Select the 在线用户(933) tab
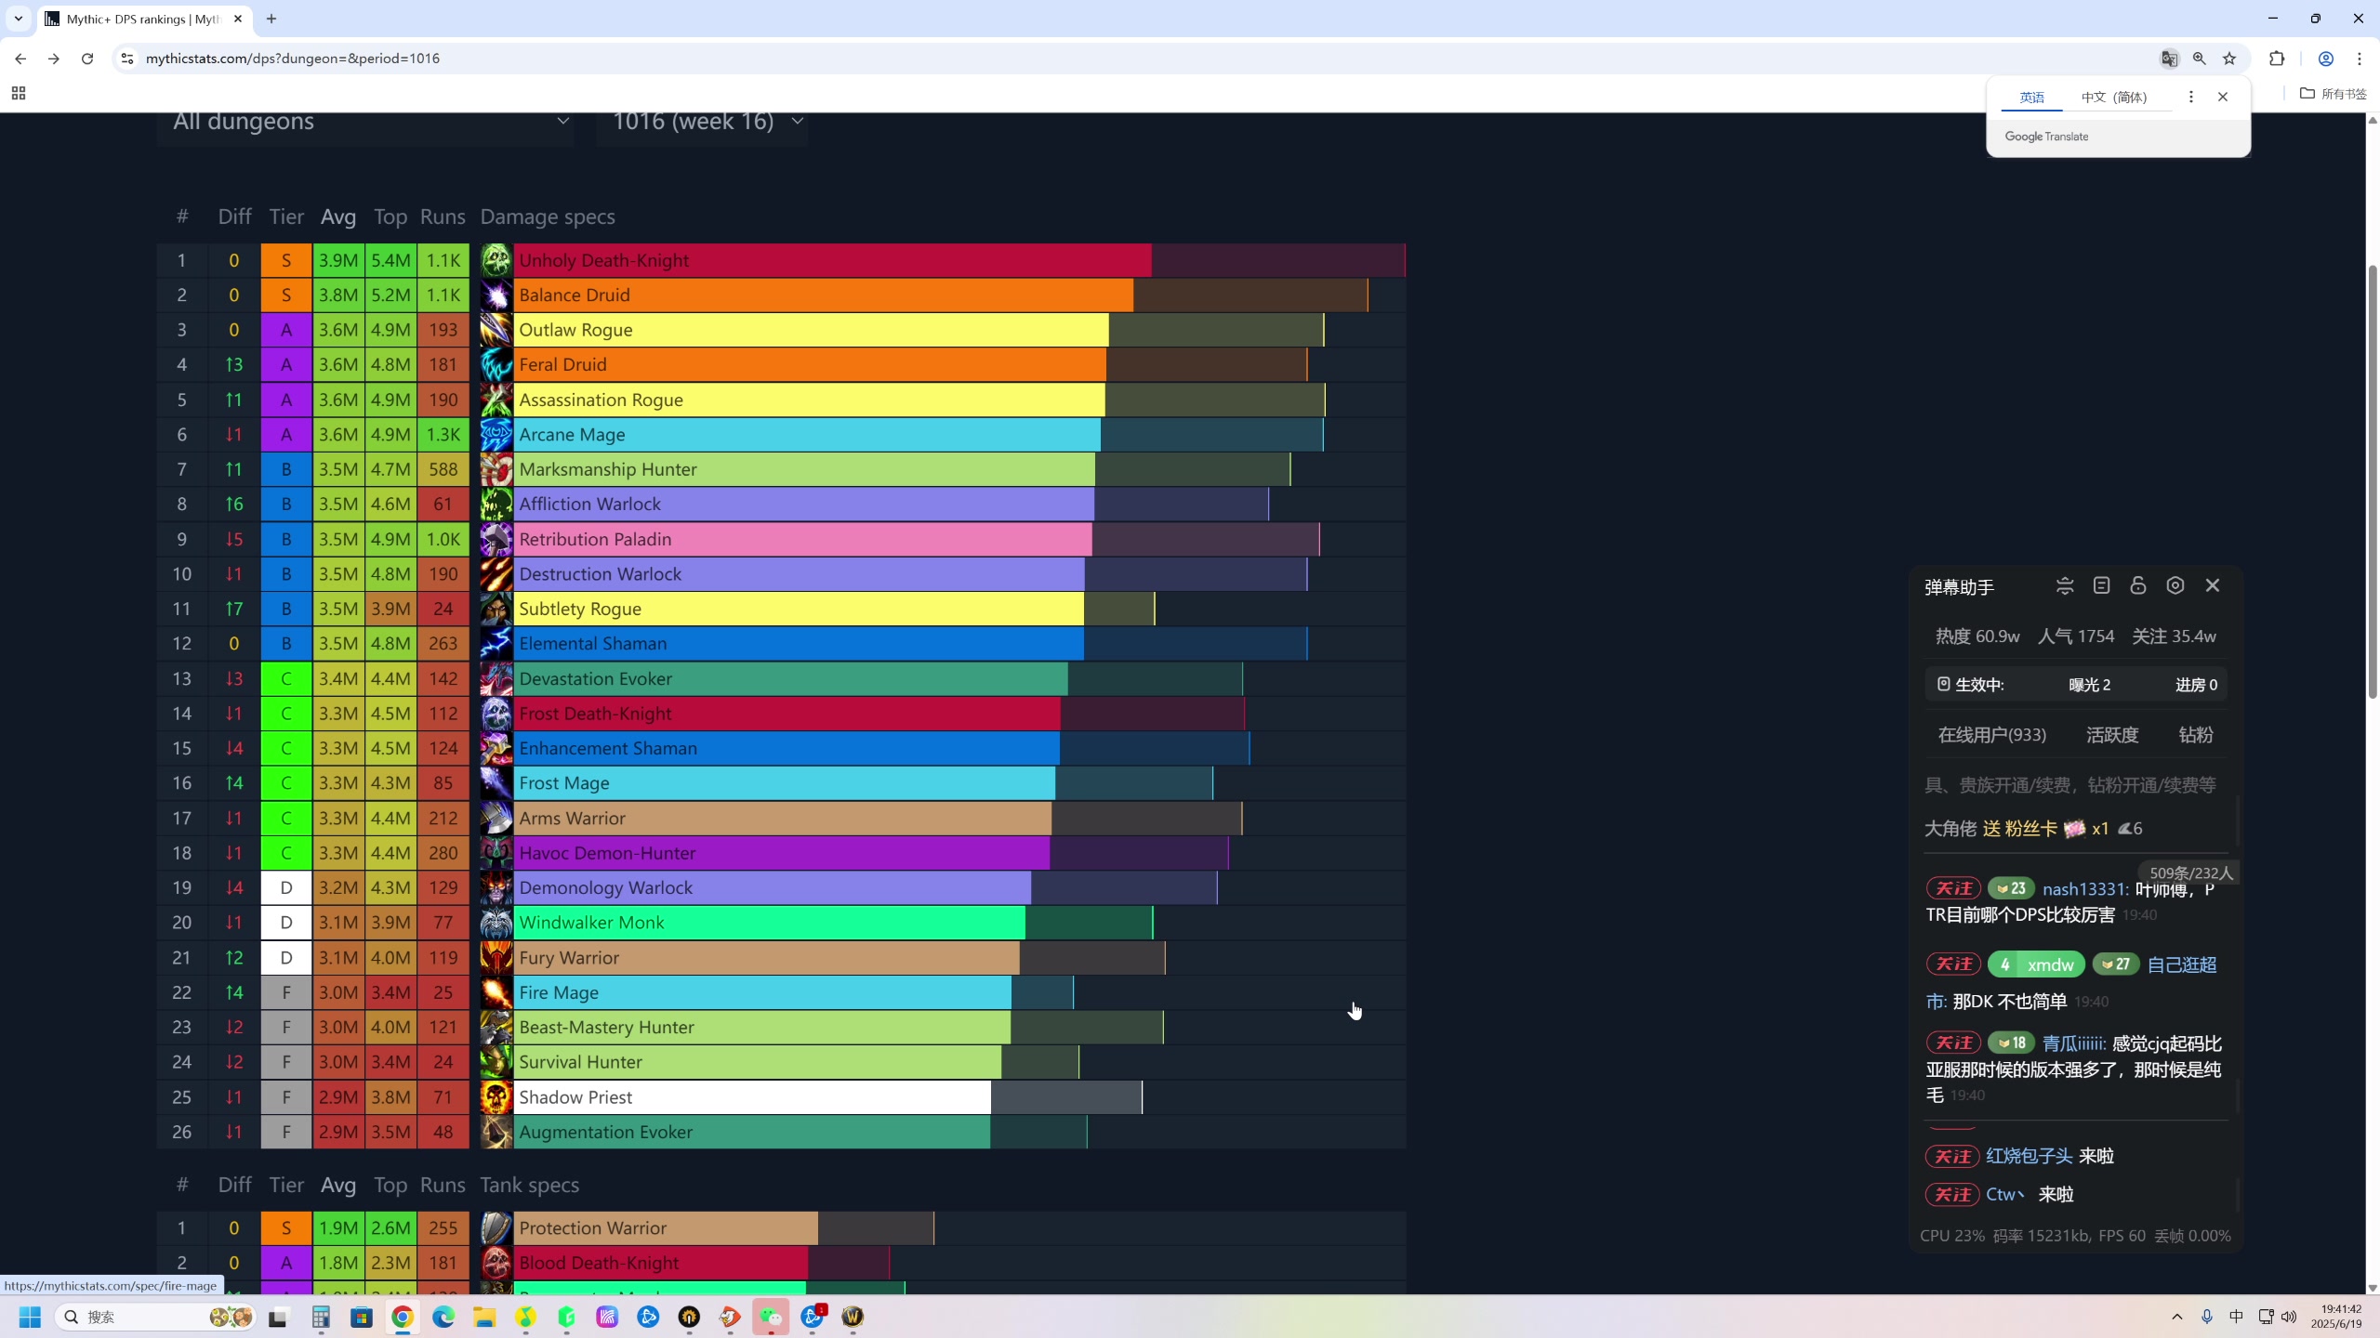Image resolution: width=2380 pixels, height=1338 pixels. pyautogui.click(x=1992, y=735)
